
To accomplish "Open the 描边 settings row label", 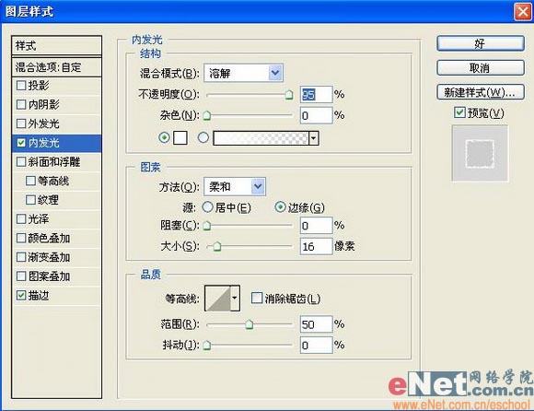I will click(39, 296).
